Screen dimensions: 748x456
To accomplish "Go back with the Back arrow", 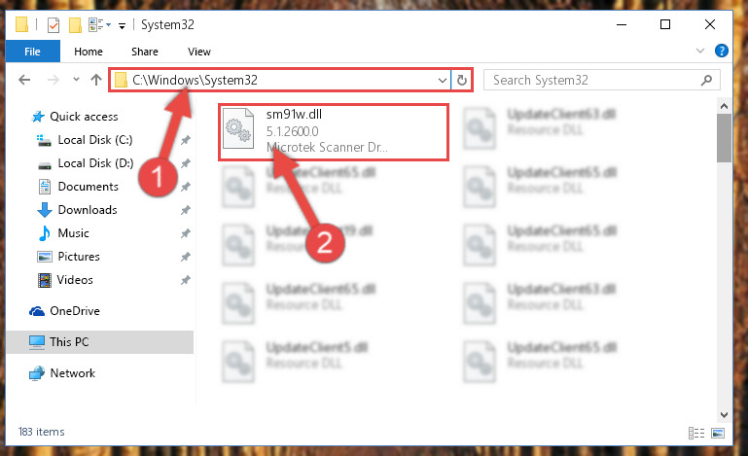I will [x=24, y=80].
